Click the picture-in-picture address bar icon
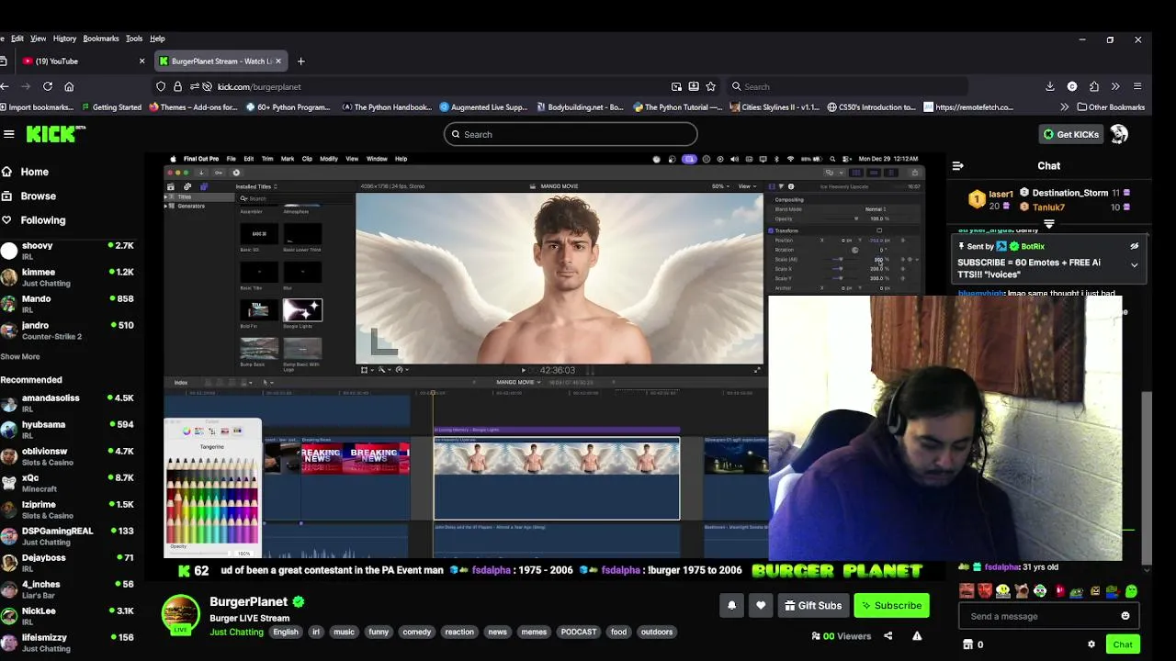This screenshot has width=1176, height=661. click(676, 86)
